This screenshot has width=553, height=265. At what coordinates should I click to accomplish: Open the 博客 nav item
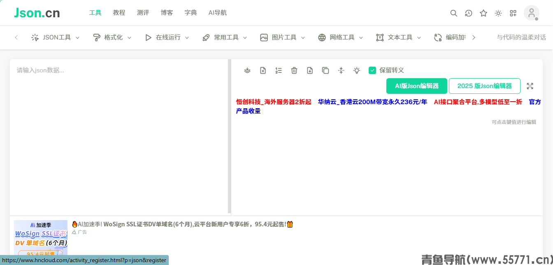coord(167,13)
